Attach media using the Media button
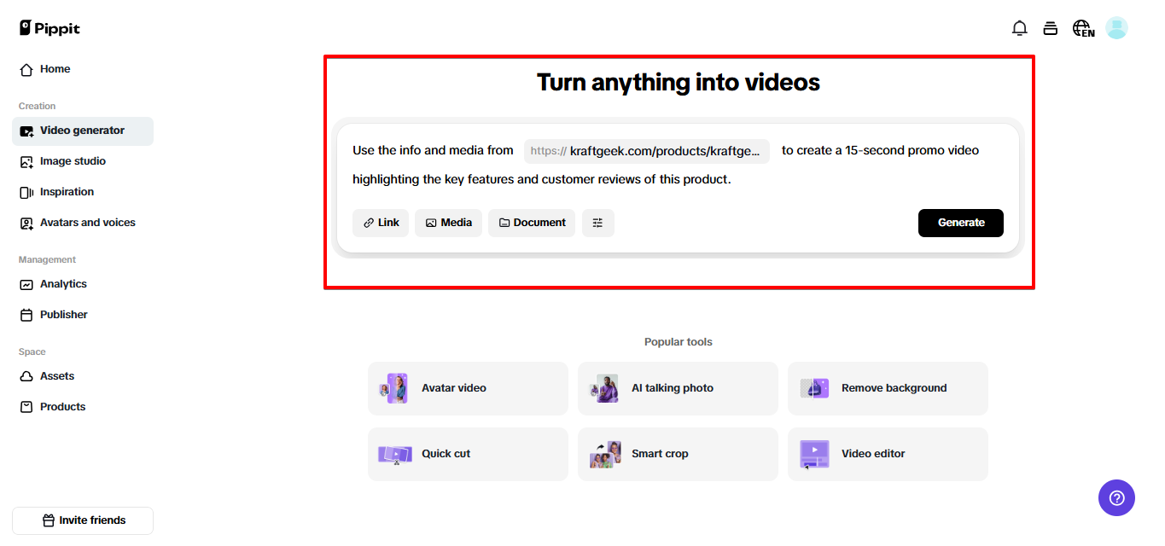 [448, 223]
